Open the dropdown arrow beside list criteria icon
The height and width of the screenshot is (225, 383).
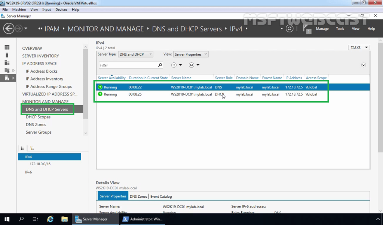tap(180, 65)
